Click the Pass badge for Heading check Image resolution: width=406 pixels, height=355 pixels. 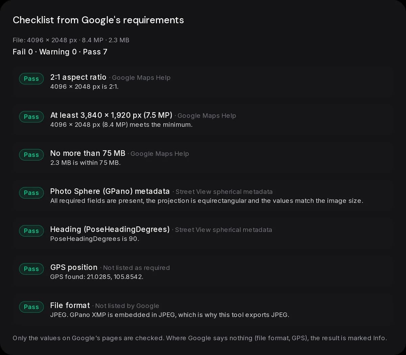(31, 231)
